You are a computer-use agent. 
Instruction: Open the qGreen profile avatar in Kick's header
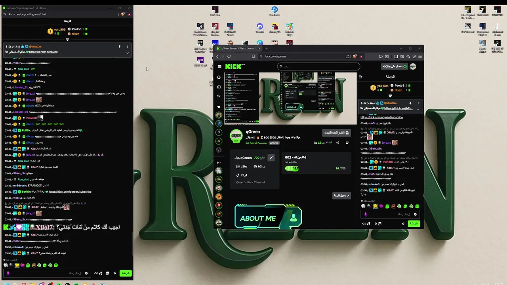413,66
